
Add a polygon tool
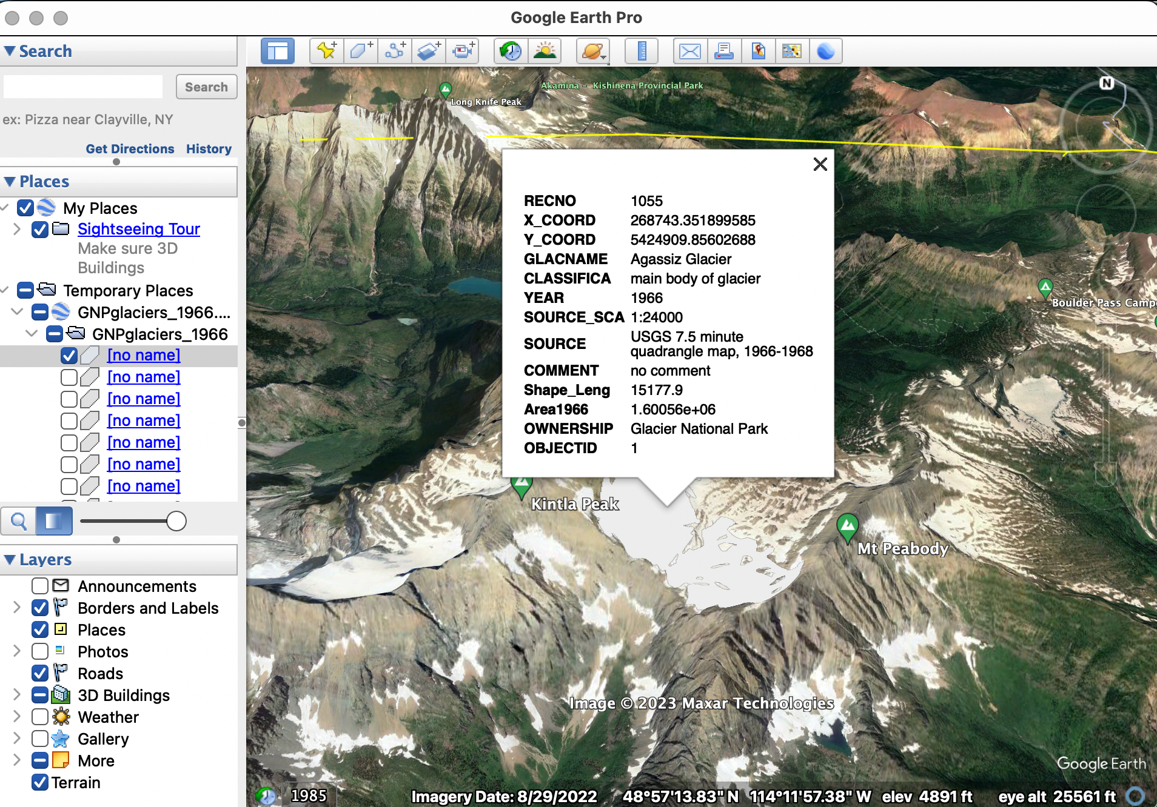[361, 51]
